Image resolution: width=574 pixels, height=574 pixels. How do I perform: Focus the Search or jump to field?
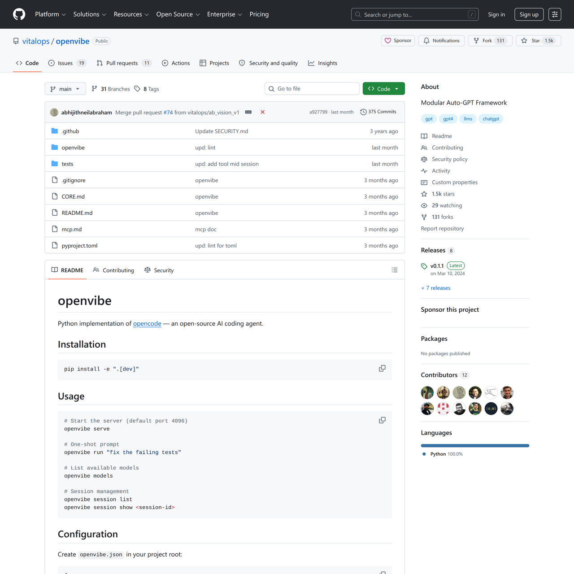[x=415, y=14]
